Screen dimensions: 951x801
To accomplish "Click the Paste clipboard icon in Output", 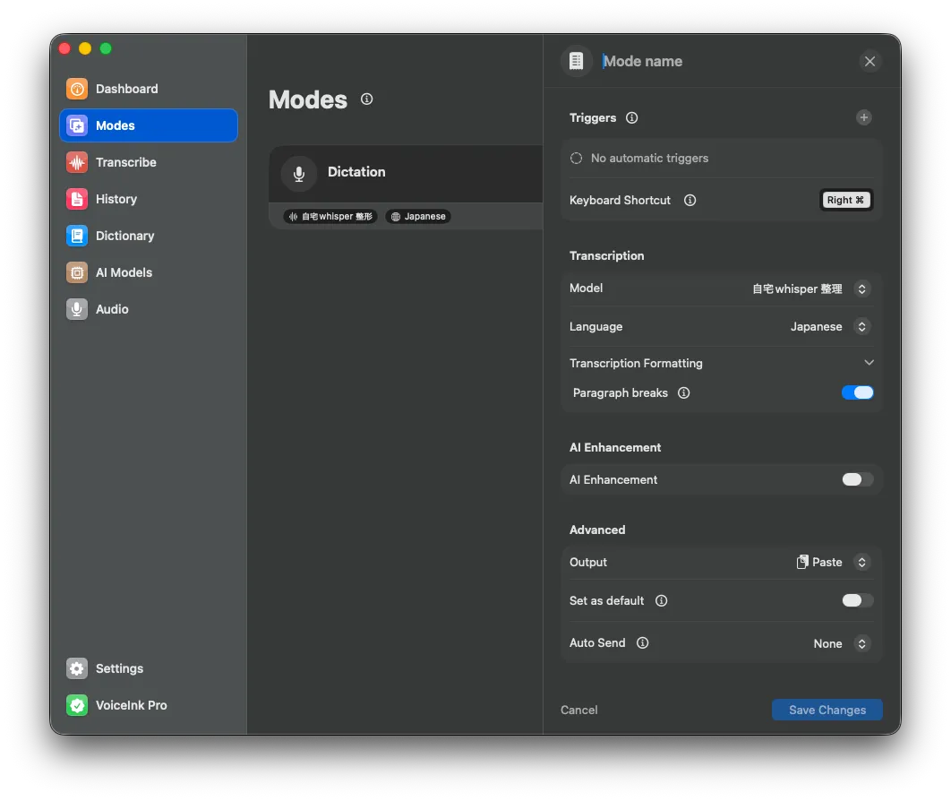I will click(802, 562).
